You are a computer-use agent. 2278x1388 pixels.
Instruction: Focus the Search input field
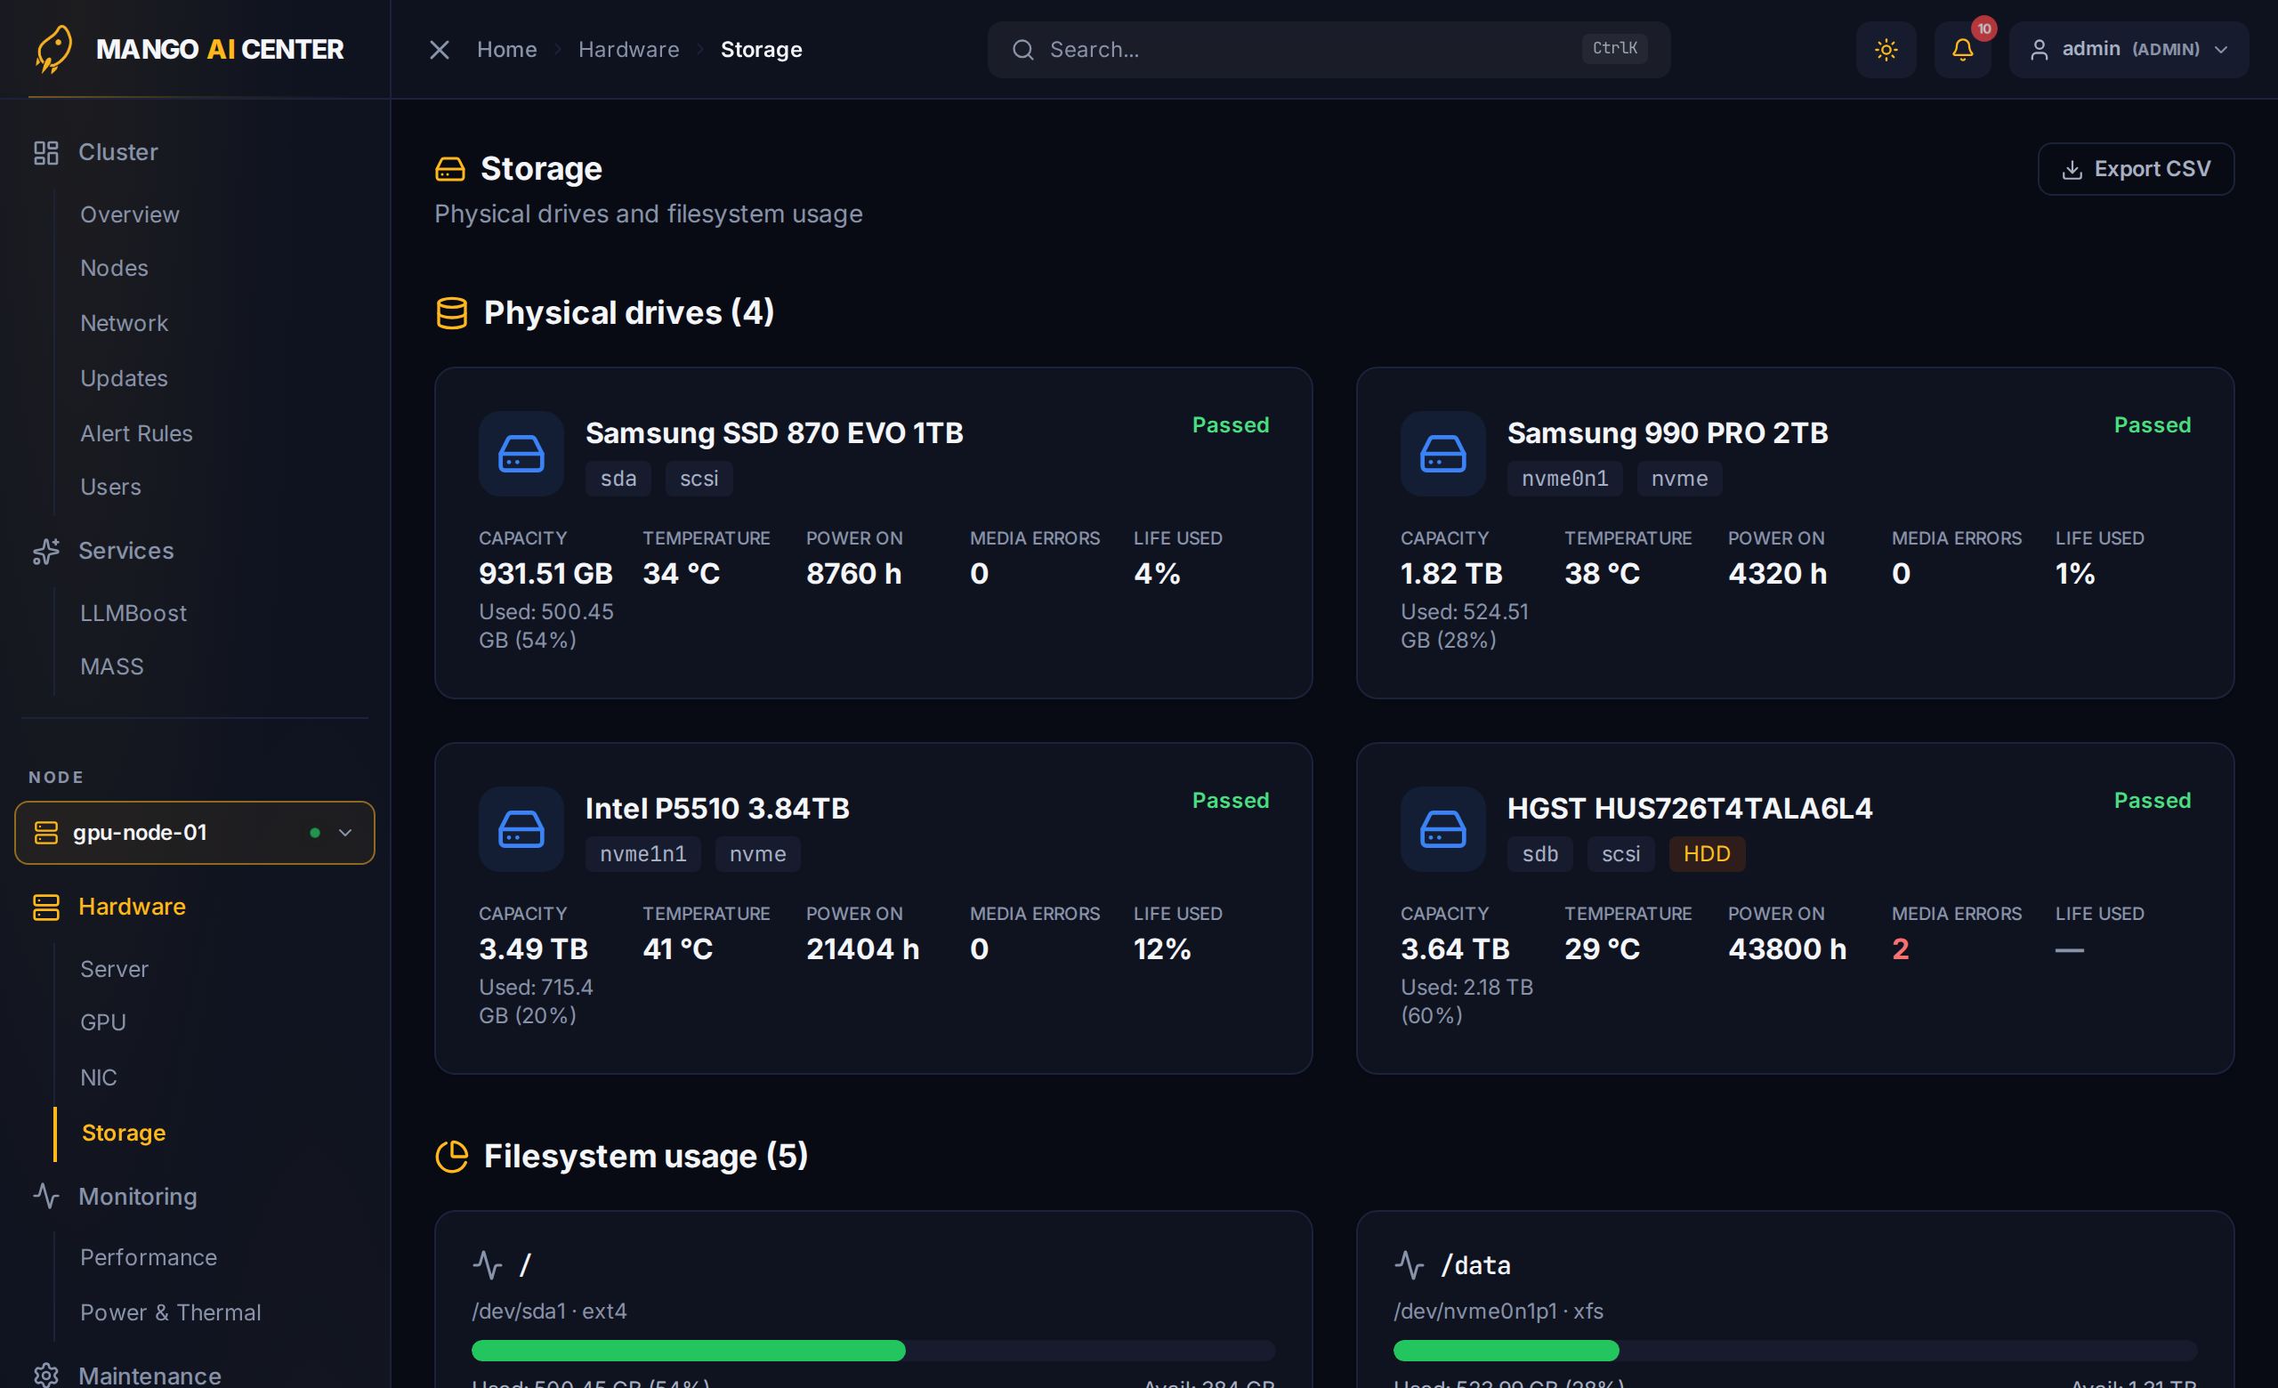click(1329, 50)
